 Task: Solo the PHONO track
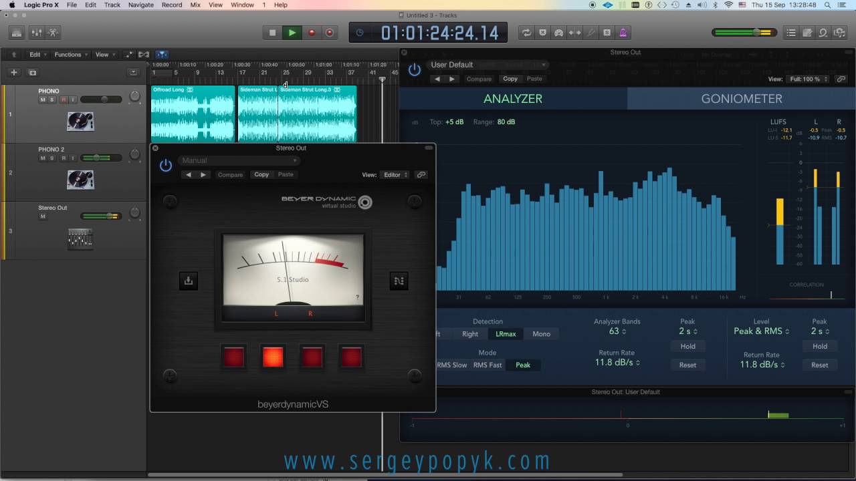(52, 100)
